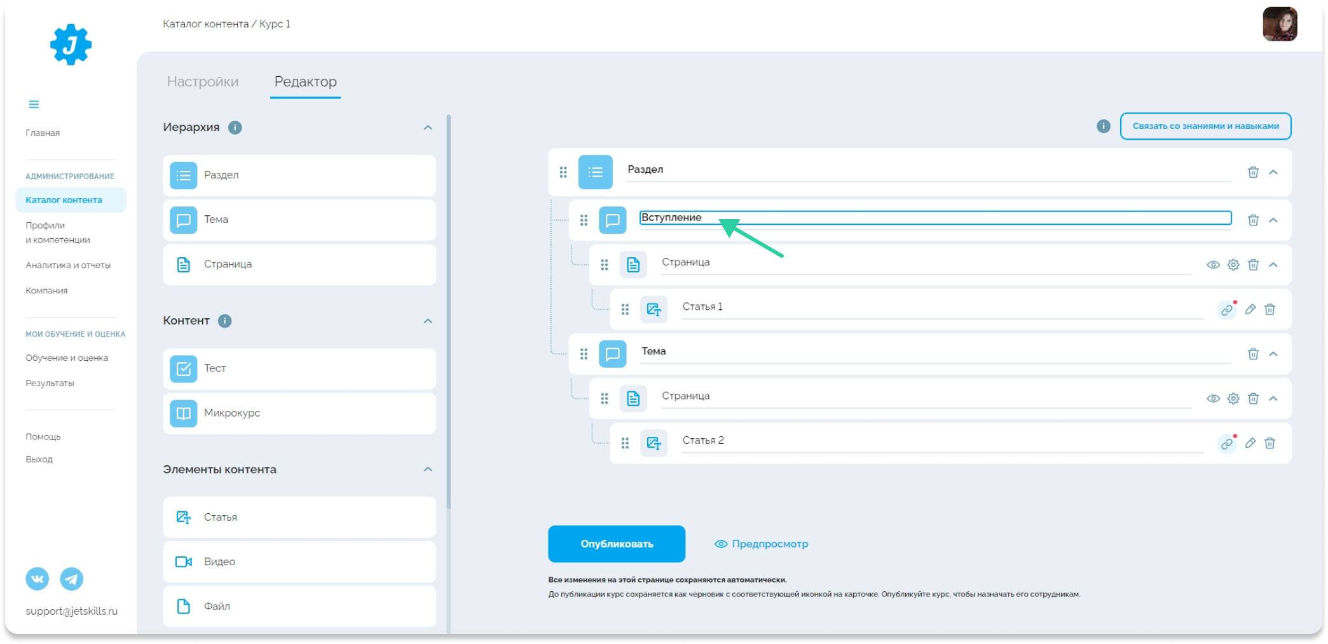Screen dimensions: 1328x644
Task: Open the user avatar profile
Action: click(1280, 24)
